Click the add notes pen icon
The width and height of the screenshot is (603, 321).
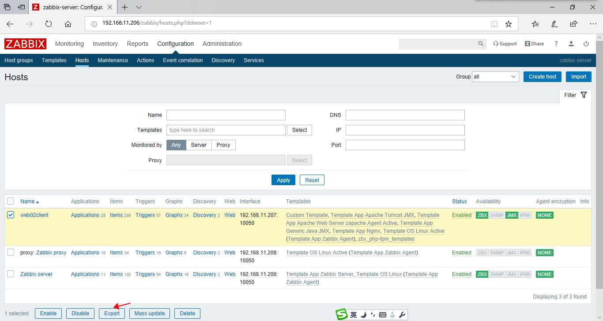coord(554,24)
